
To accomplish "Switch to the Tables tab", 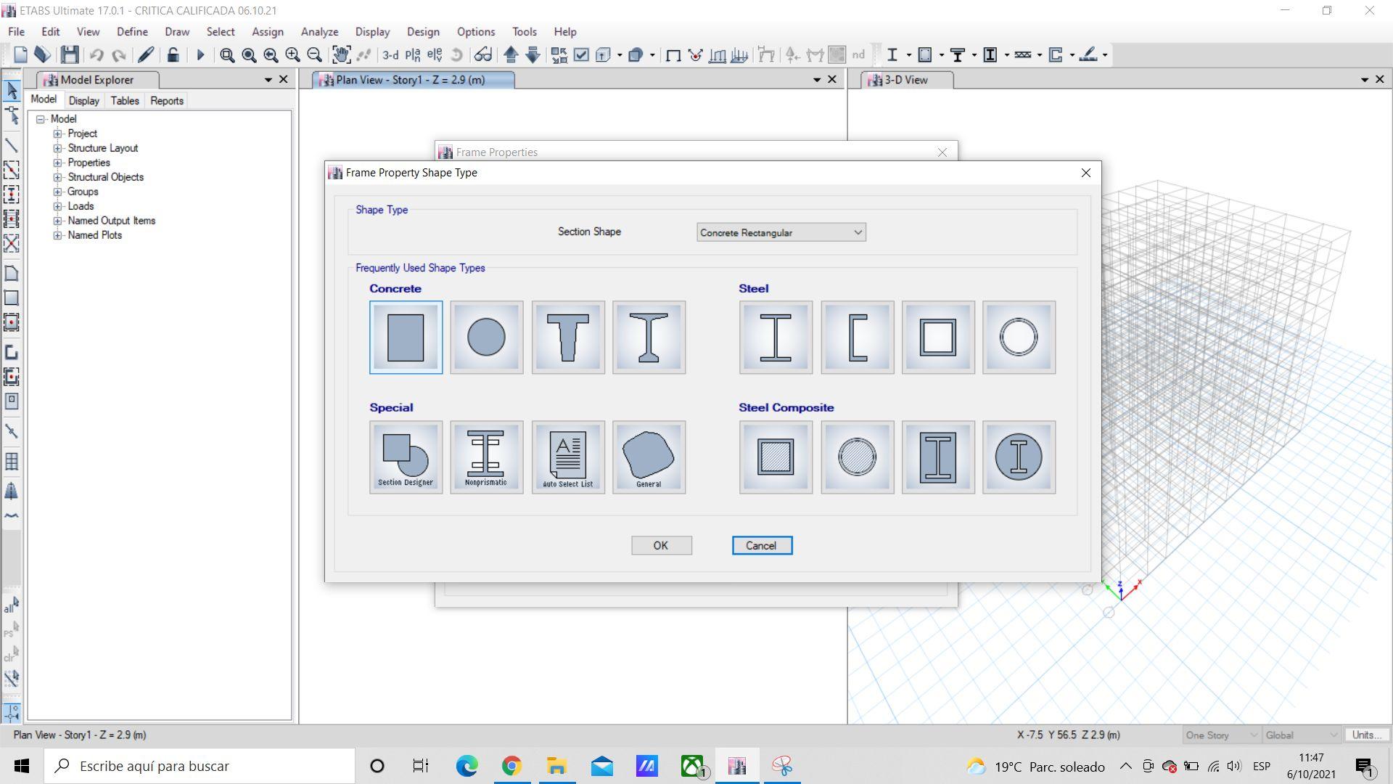I will (x=125, y=101).
